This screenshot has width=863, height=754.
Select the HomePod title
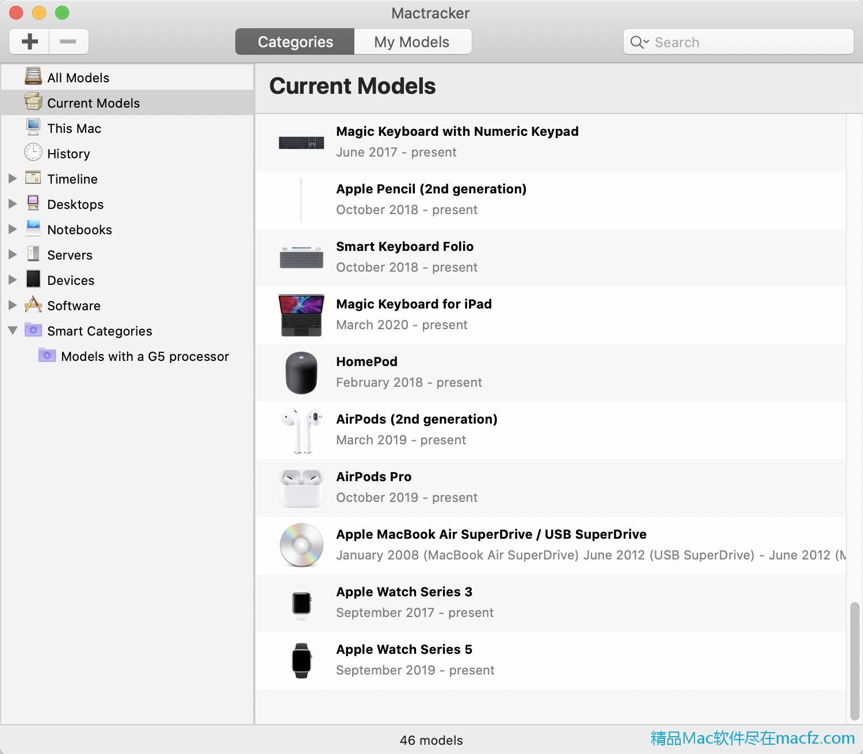[x=367, y=361]
